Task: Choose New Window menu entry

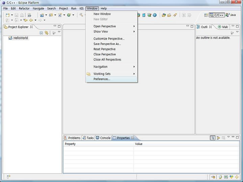Action: (x=111, y=14)
